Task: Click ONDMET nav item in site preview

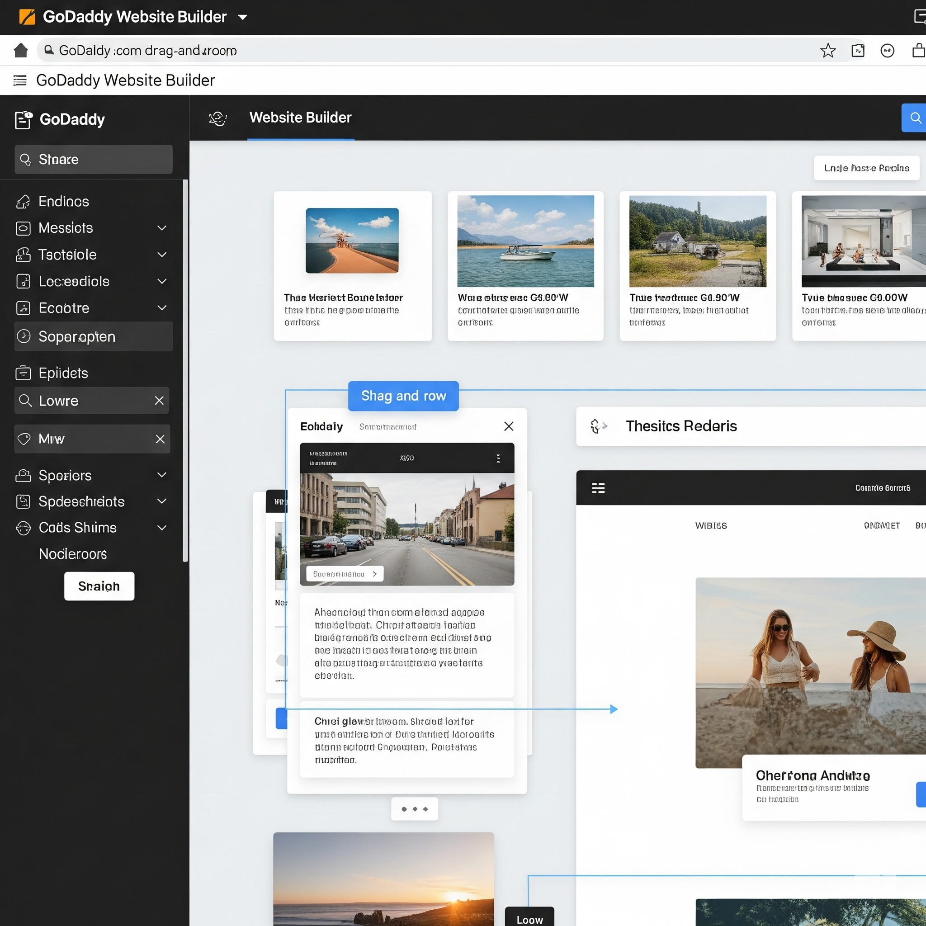Action: point(881,526)
